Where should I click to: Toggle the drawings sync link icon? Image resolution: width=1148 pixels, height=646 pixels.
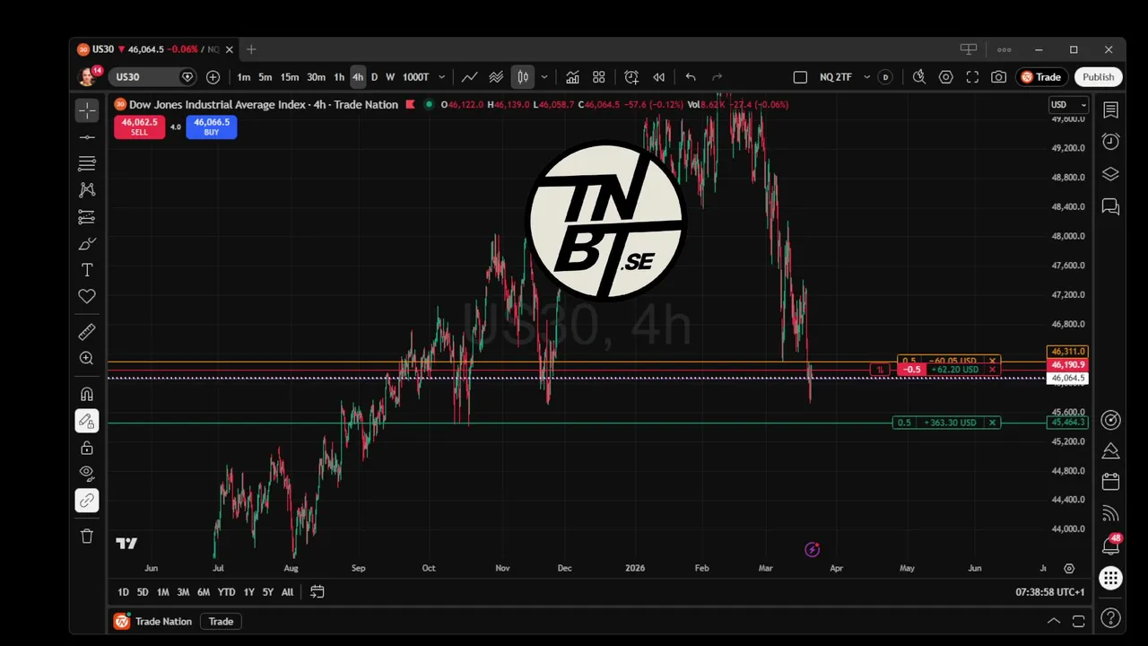click(x=87, y=501)
